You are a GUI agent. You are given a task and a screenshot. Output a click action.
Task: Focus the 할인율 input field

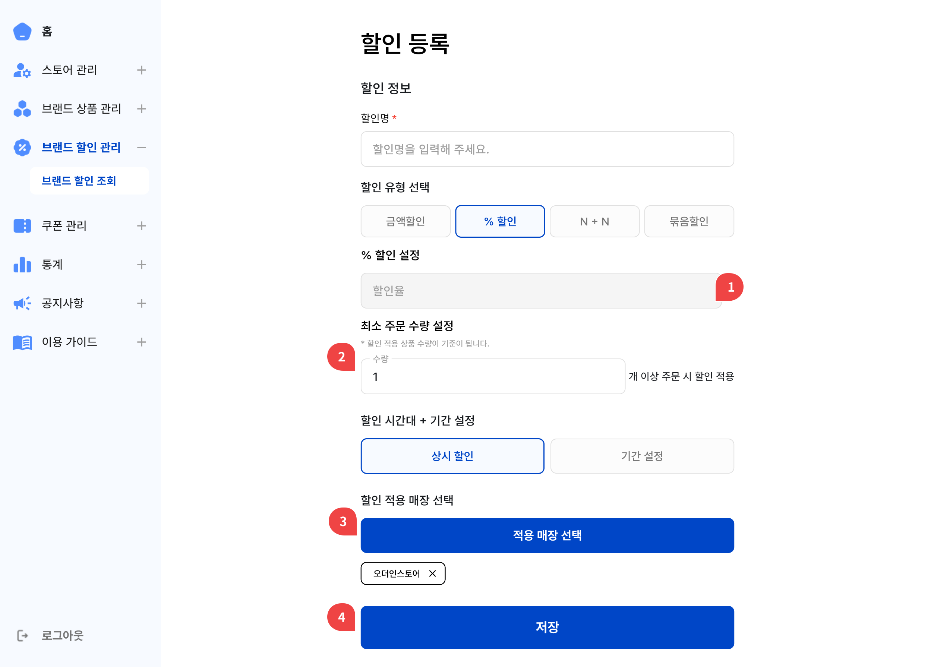541,291
